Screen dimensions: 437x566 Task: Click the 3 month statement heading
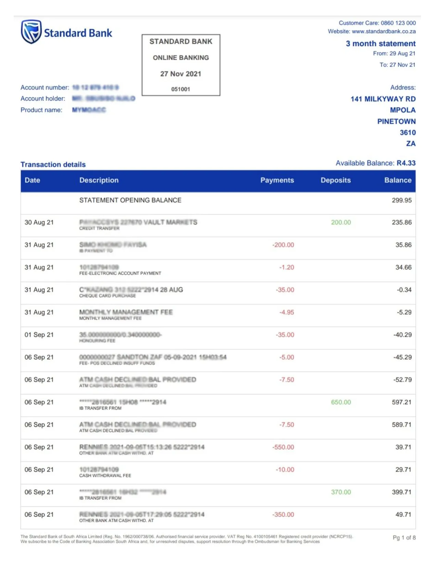[x=381, y=44]
